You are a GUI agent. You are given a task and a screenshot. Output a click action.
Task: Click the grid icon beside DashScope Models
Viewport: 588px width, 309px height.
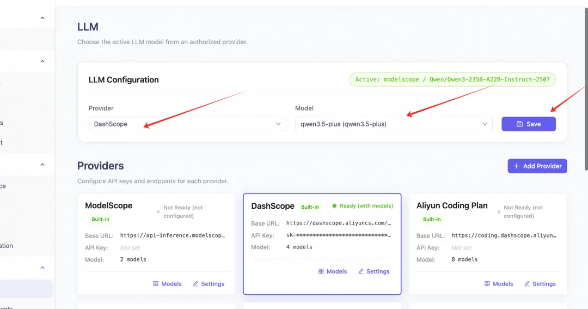[x=321, y=271]
